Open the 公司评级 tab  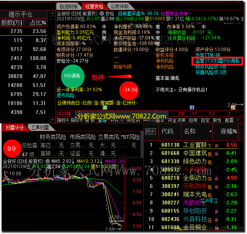120,6
